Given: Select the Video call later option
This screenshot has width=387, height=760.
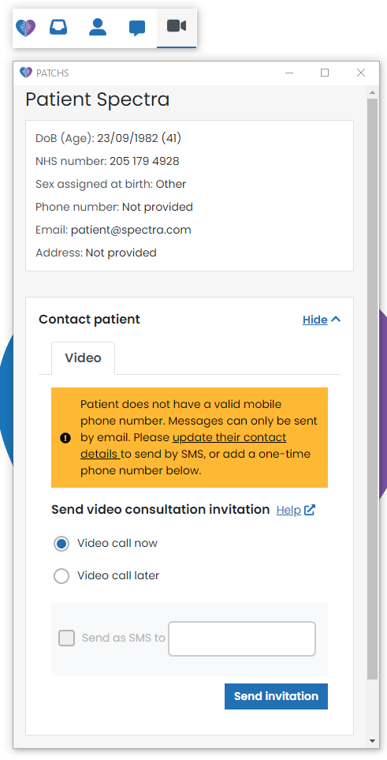Looking at the screenshot, I should (x=61, y=576).
